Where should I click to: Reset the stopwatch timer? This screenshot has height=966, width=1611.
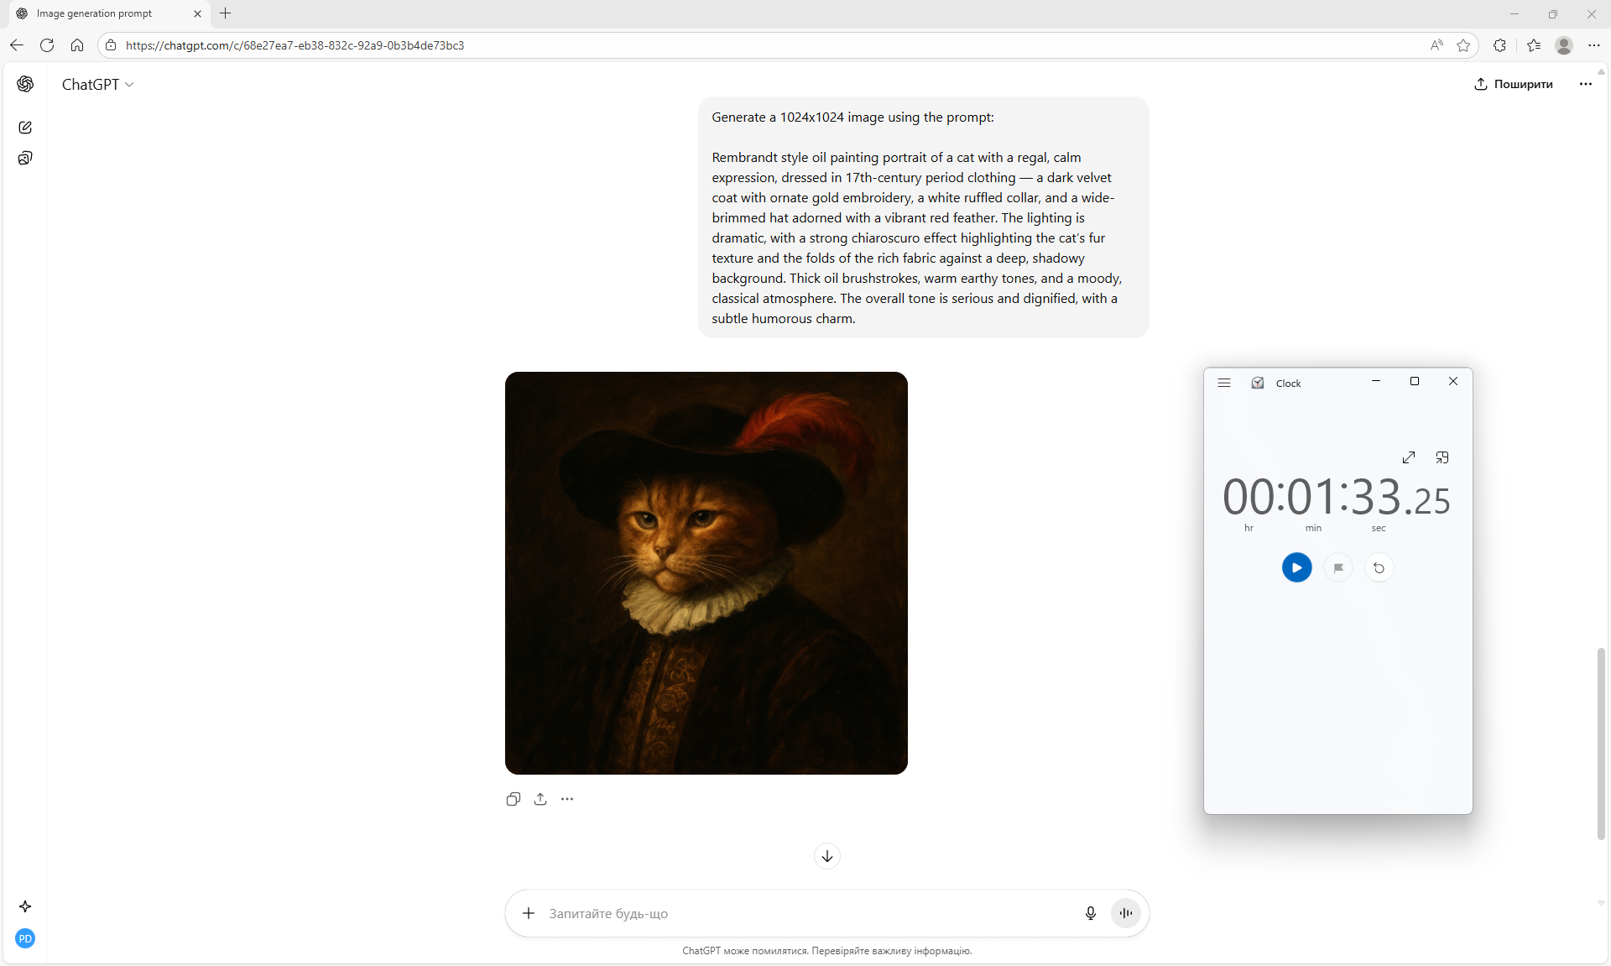pyautogui.click(x=1379, y=568)
